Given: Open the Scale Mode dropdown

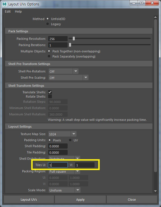Looking at the screenshot, I should click(64, 190).
